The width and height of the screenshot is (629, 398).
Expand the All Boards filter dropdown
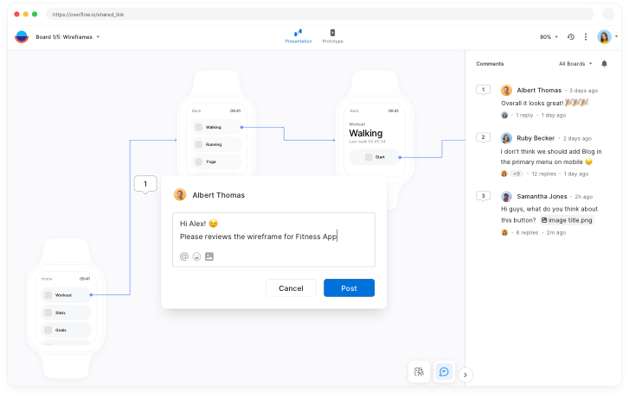tap(576, 63)
